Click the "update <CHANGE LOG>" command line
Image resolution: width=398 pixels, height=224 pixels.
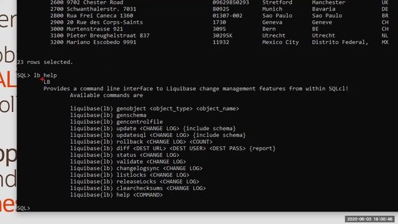pyautogui.click(x=153, y=128)
